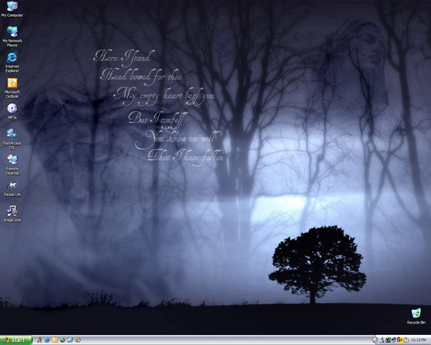The height and width of the screenshot is (345, 431).
Task: Select the MP3s shortcut icon
Action: (x=12, y=111)
